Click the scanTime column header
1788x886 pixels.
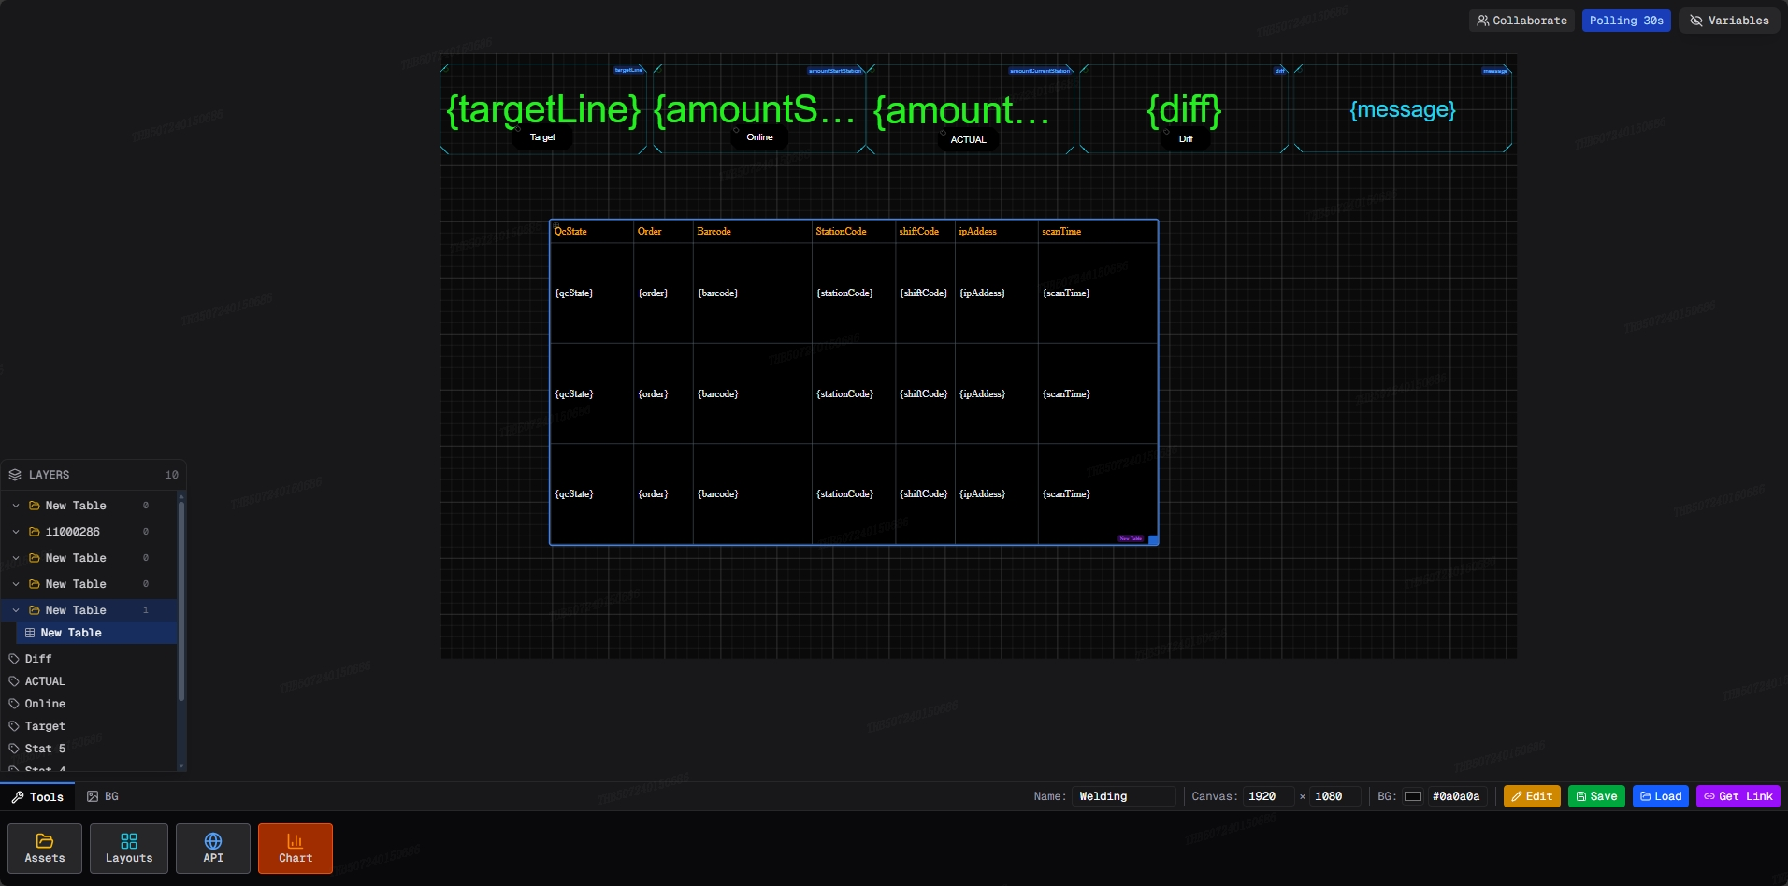pos(1061,232)
